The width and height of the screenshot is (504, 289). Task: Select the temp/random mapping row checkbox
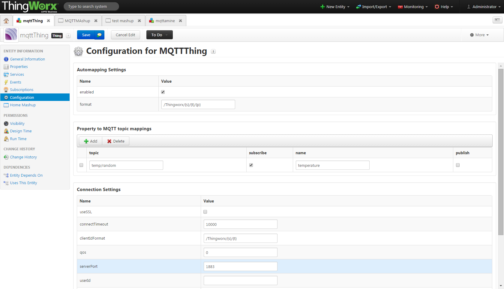(81, 165)
